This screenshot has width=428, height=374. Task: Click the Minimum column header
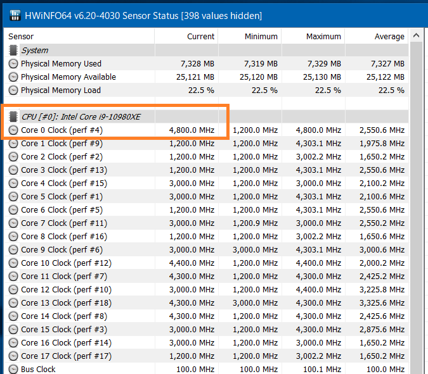[250, 36]
